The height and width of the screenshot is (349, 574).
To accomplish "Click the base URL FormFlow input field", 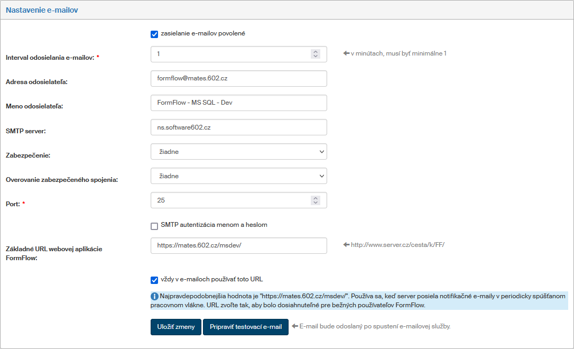I will (x=238, y=245).
